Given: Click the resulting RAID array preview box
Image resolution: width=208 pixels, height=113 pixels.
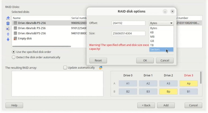Looking at the screenshot, I should (x=57, y=84).
